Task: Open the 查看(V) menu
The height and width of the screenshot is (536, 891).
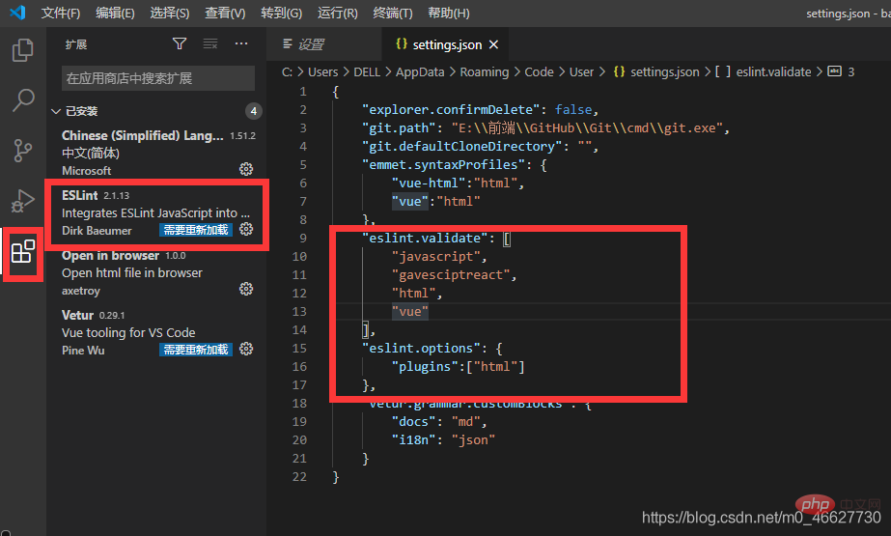Action: 225,13
